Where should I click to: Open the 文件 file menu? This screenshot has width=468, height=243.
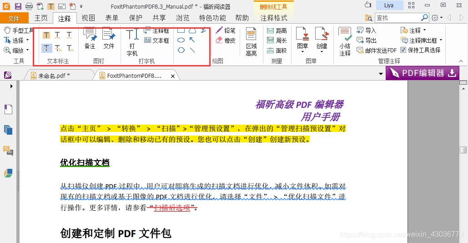point(14,19)
